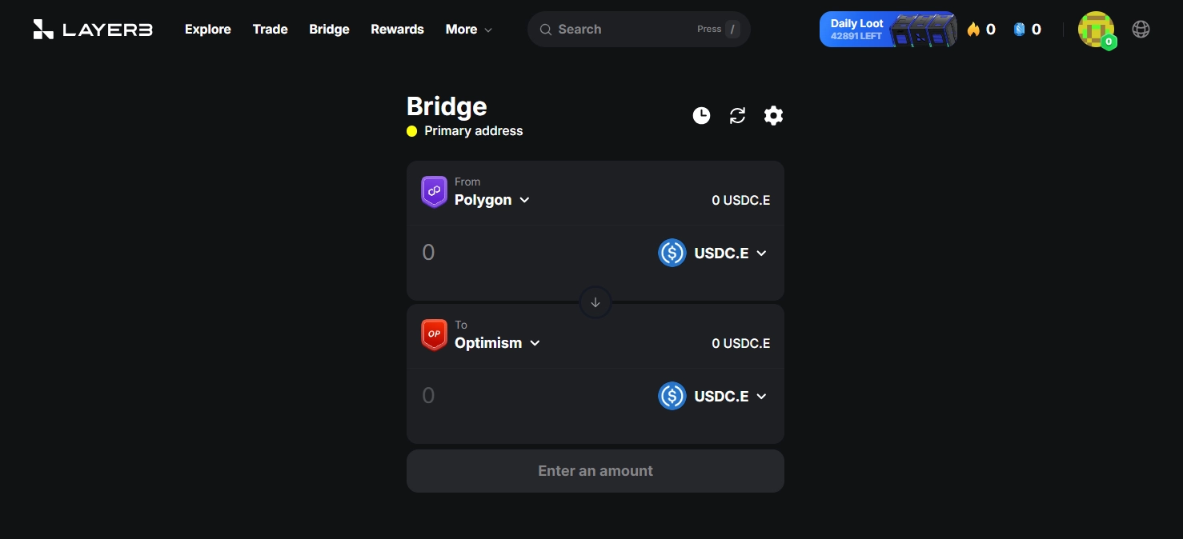Open the From USDC.E token selector
The image size is (1183, 539).
pyautogui.click(x=712, y=253)
